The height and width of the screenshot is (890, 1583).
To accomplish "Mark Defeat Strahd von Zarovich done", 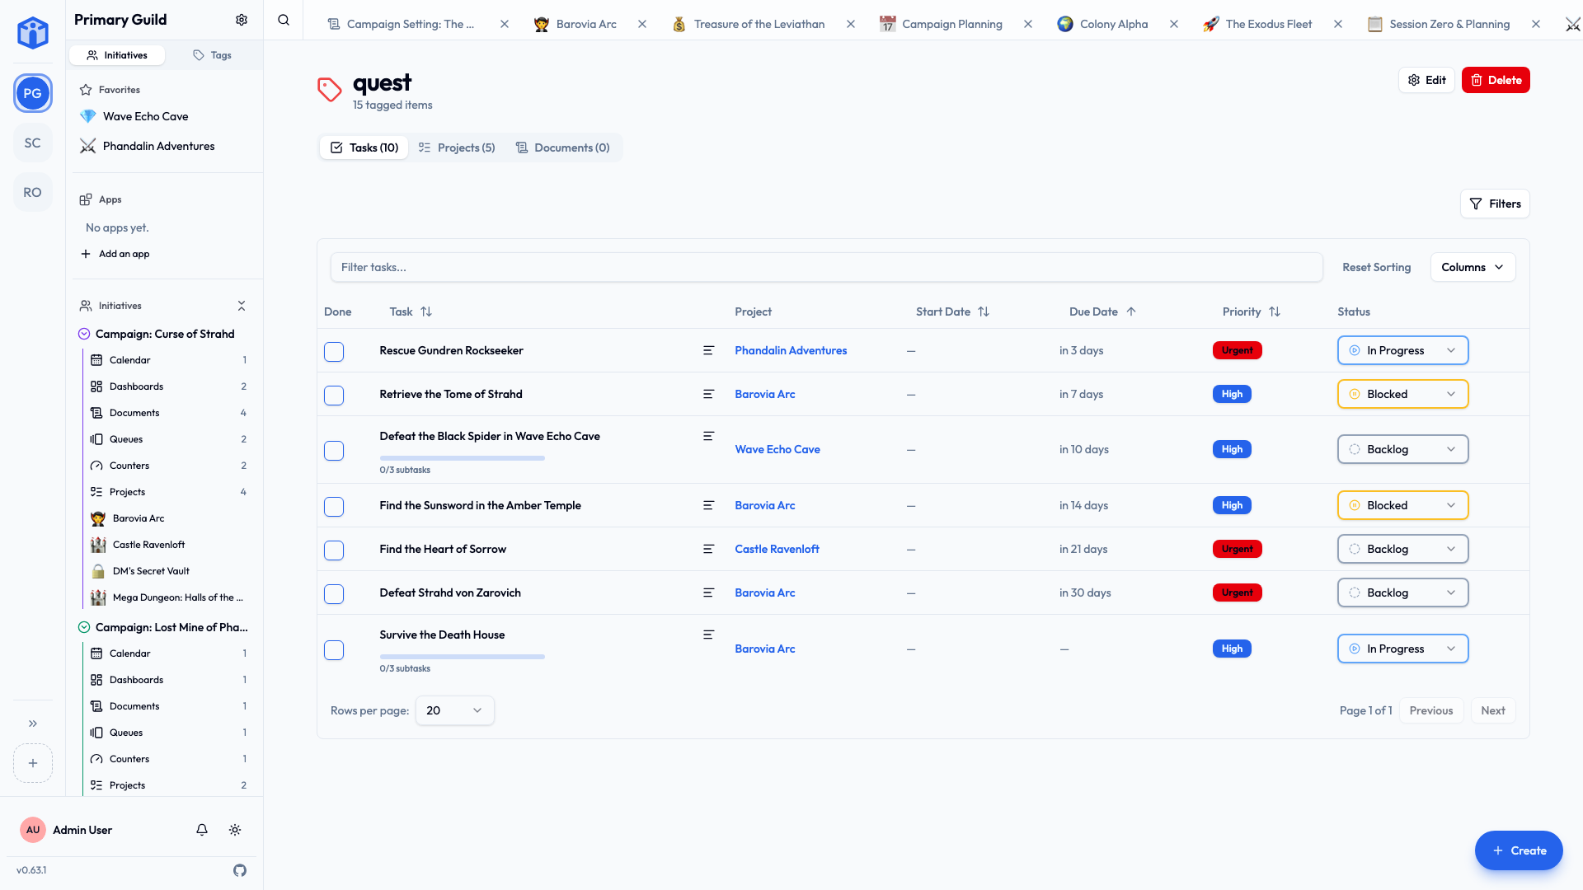I will 334,594.
